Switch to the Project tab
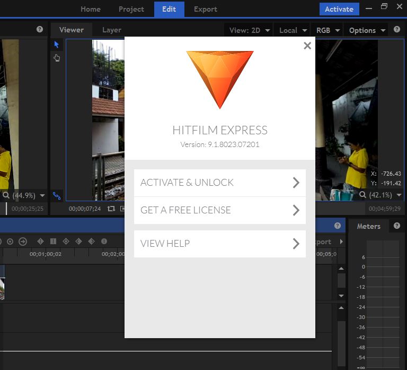 pos(131,9)
